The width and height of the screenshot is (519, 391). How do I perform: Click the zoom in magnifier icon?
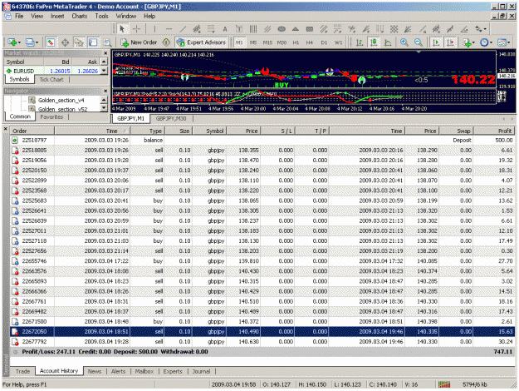point(404,42)
